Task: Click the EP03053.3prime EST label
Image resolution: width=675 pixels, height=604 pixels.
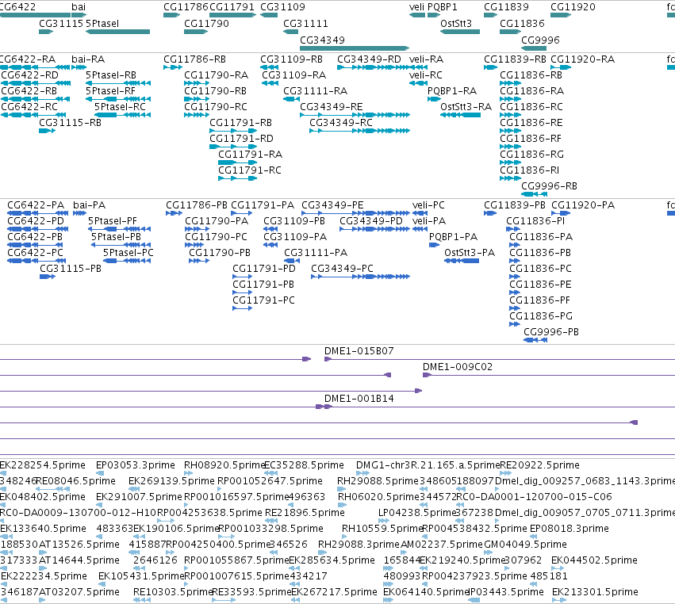Action: click(x=135, y=465)
